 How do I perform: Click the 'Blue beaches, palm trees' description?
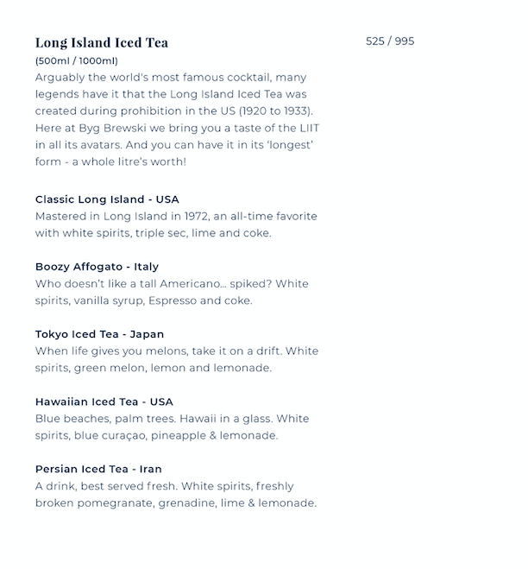172,427
